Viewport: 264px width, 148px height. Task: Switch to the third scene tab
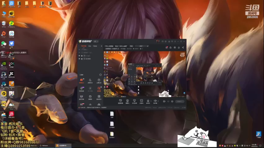(x=95, y=46)
